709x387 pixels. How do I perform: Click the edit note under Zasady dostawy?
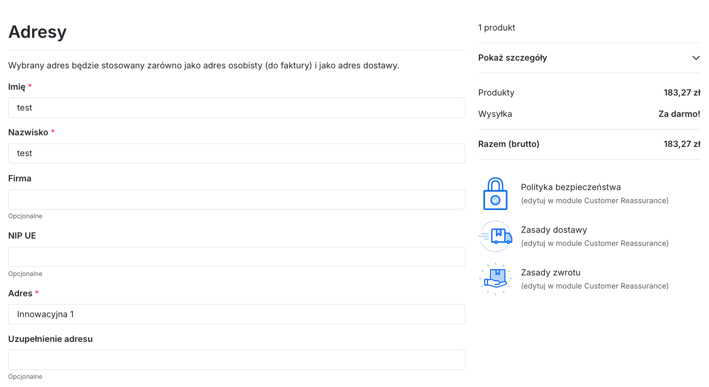(x=595, y=243)
